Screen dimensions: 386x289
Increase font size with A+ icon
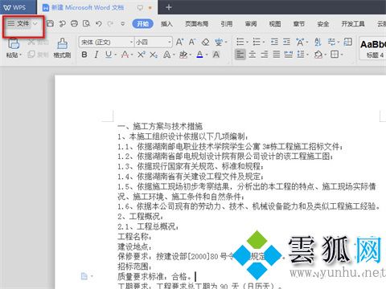pyautogui.click(x=179, y=42)
